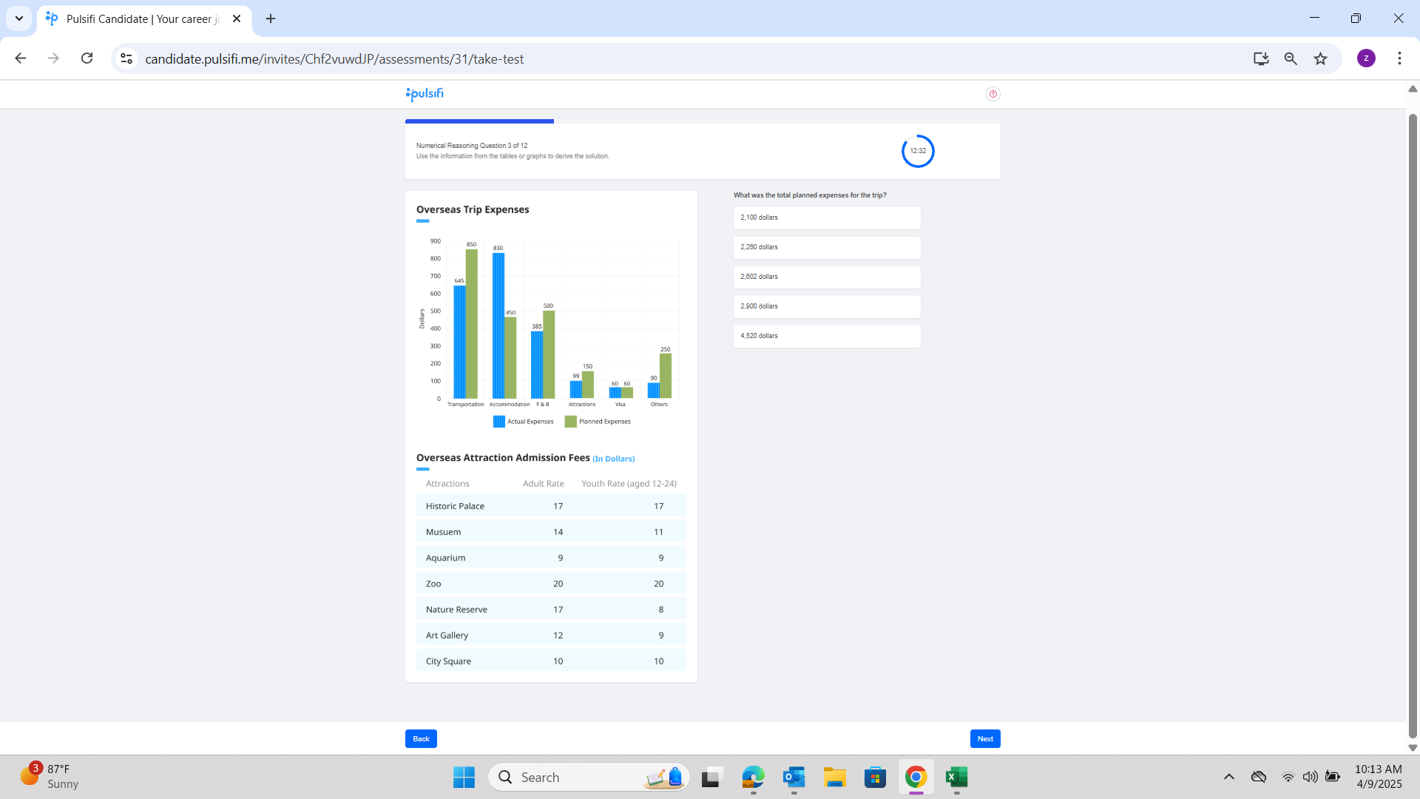Select the 2,100 dollars answer
This screenshot has height=799, width=1420.
[826, 218]
